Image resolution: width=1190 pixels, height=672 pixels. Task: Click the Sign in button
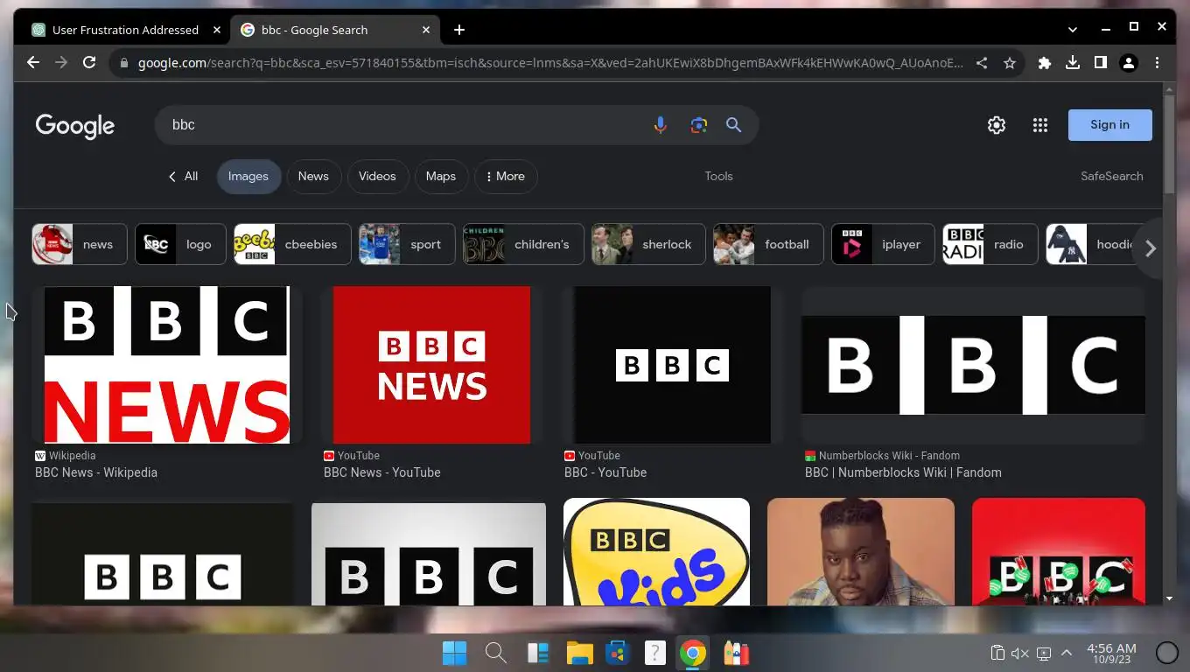[x=1109, y=125]
